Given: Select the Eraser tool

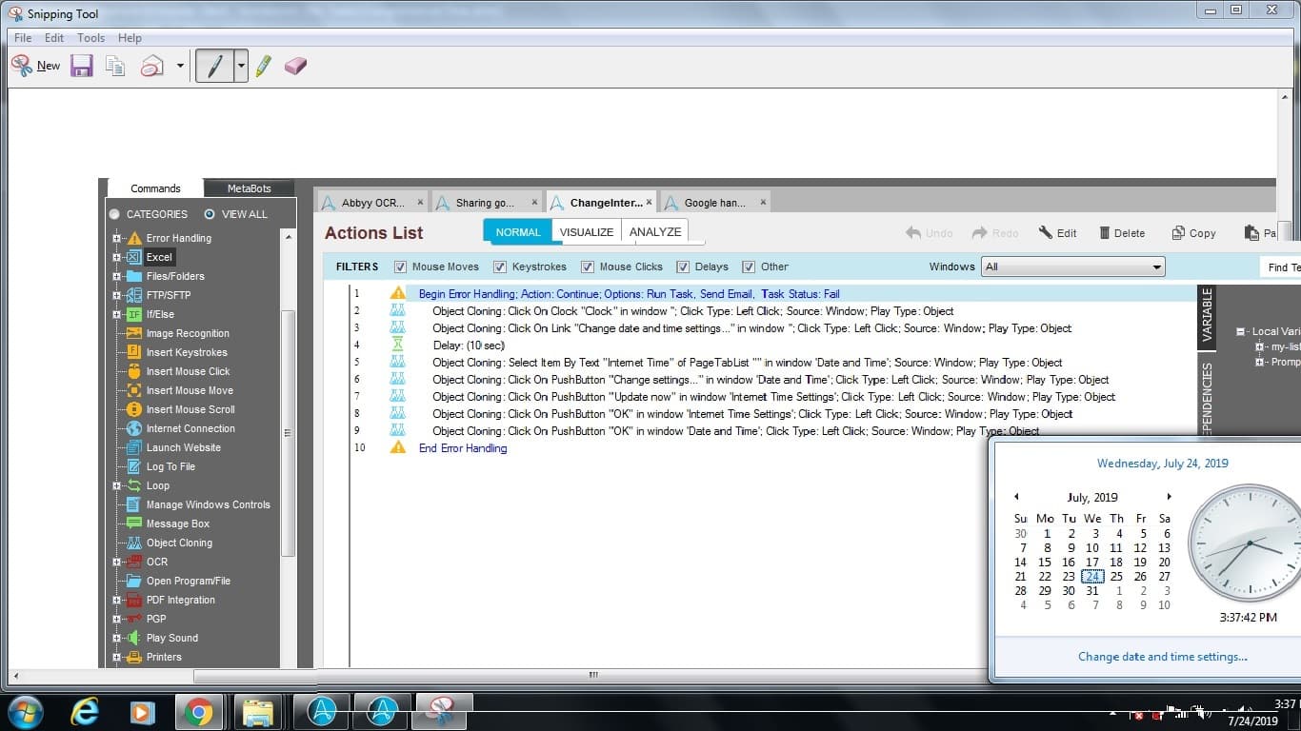Looking at the screenshot, I should click(x=295, y=66).
